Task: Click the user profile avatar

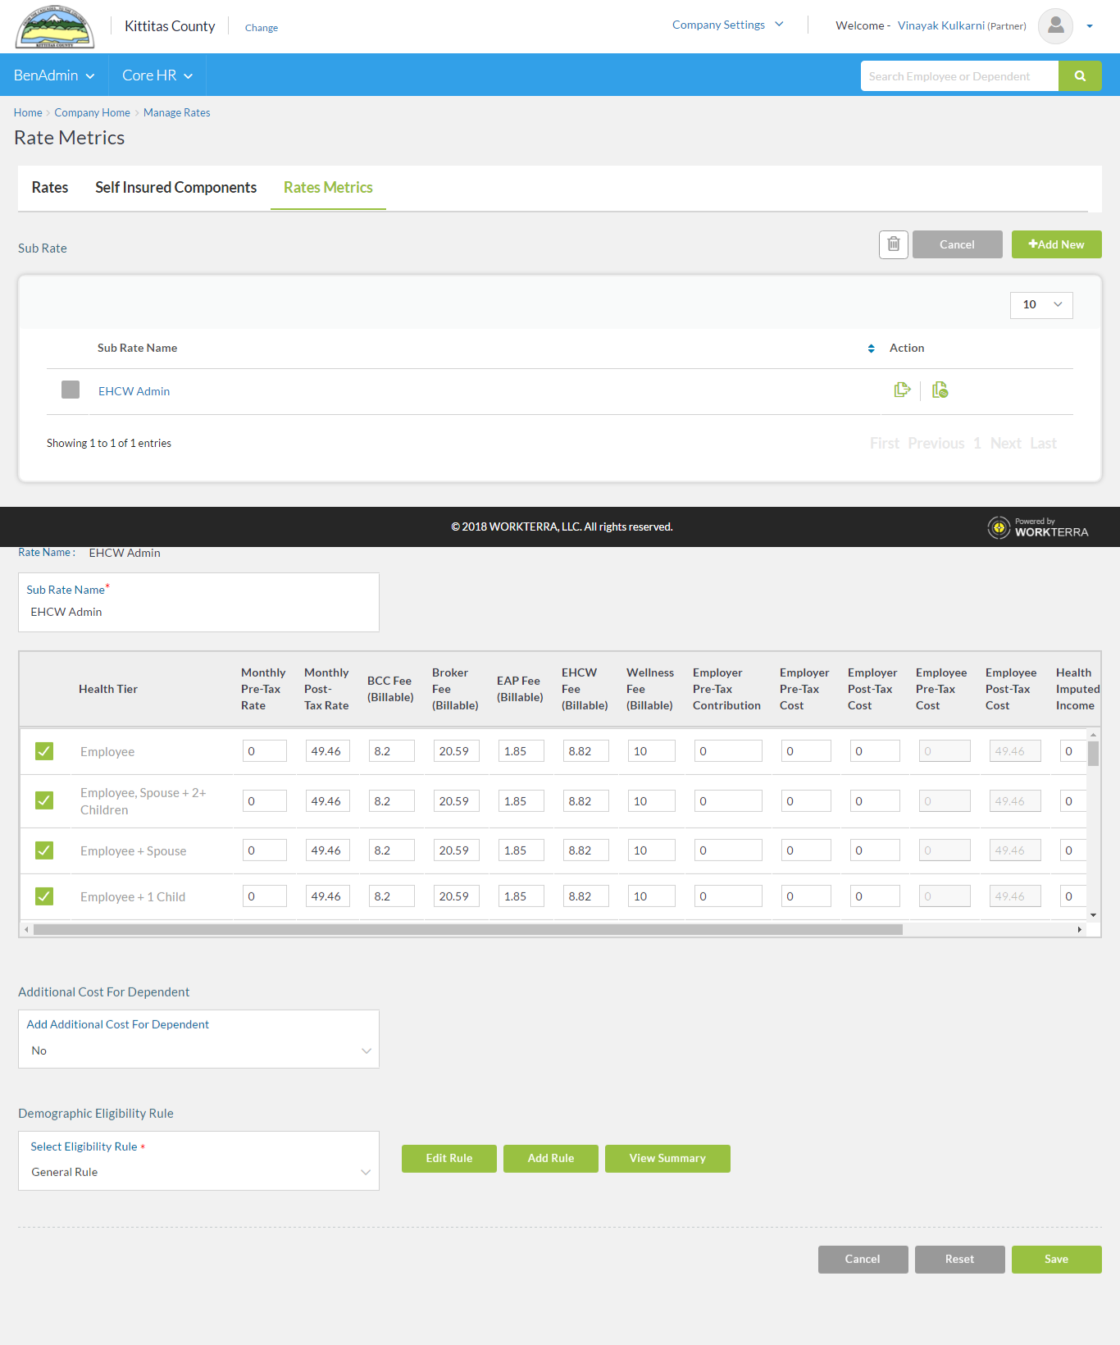Action: [x=1055, y=26]
